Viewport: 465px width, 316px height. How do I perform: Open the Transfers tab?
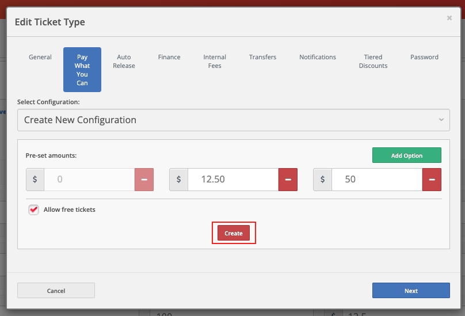262,58
